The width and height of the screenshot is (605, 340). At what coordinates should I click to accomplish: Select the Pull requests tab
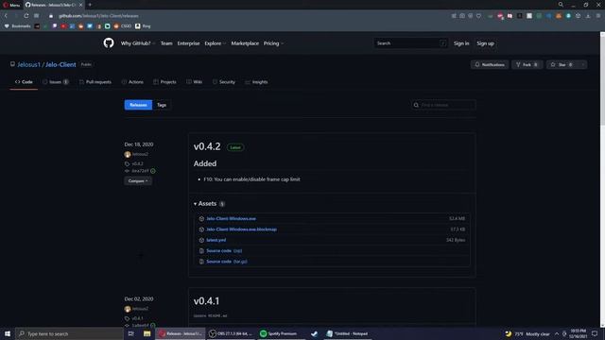pos(95,82)
